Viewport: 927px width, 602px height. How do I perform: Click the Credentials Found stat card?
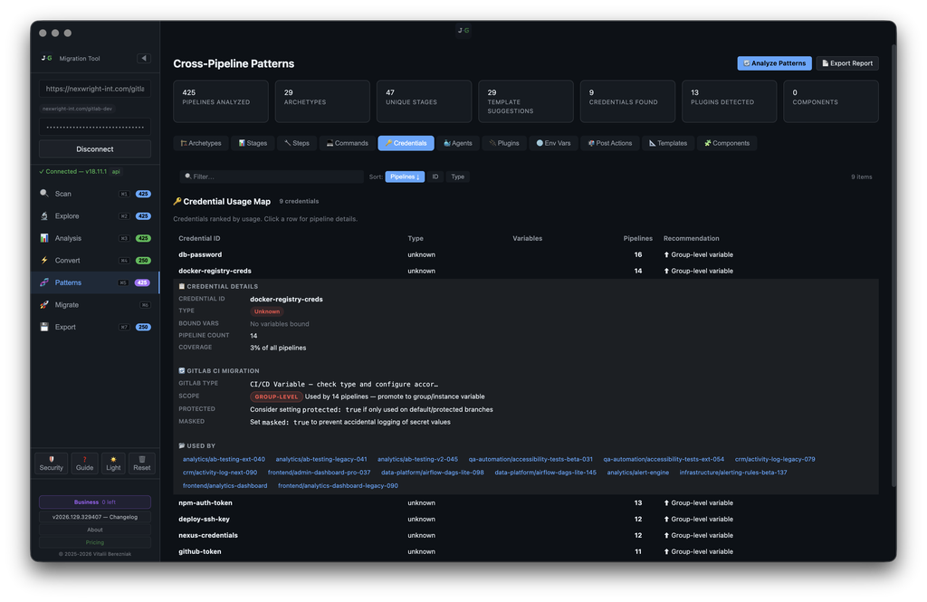click(x=627, y=101)
